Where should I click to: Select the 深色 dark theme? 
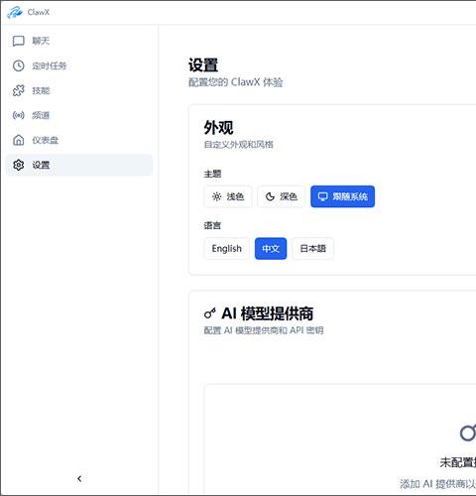[281, 196]
